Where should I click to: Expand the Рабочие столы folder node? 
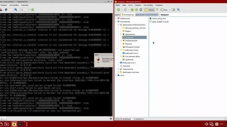[121, 50]
